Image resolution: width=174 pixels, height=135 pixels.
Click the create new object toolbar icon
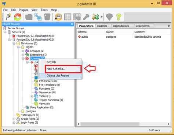click(x=38, y=17)
